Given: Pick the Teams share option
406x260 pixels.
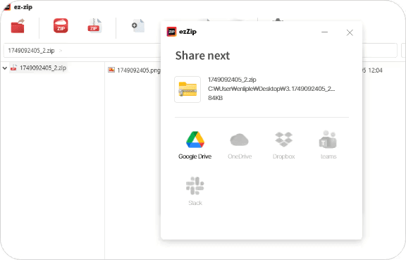Looking at the screenshot, I should pos(328,145).
